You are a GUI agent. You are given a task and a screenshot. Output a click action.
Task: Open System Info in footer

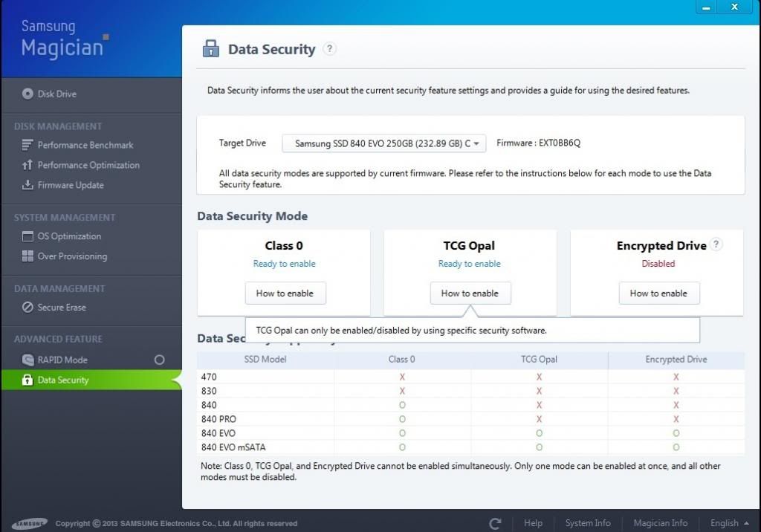click(588, 523)
